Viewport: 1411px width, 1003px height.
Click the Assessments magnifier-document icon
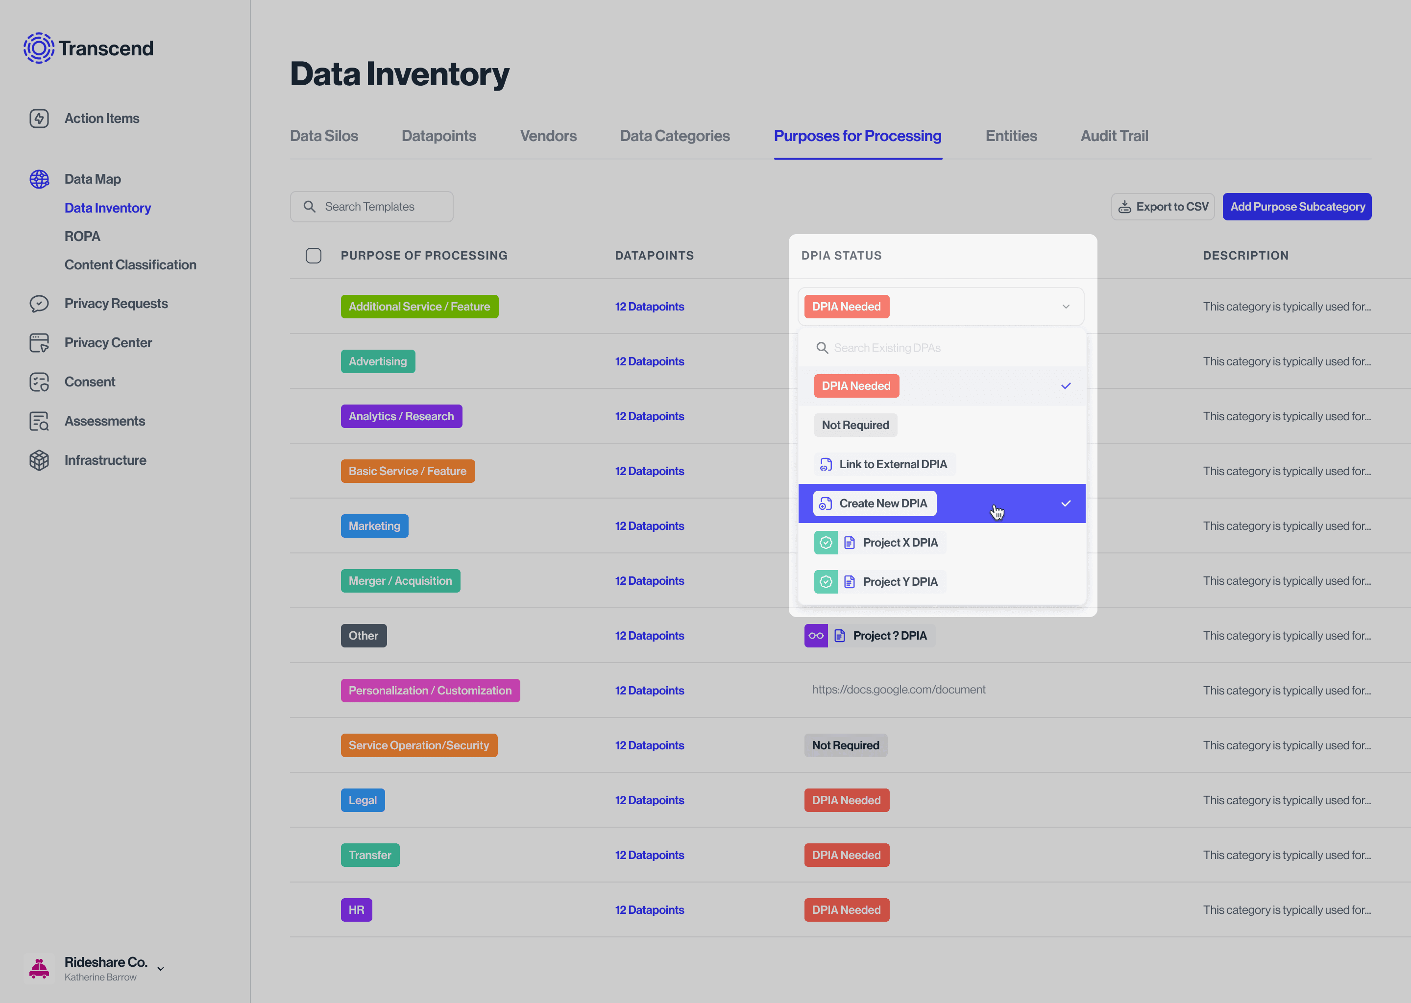[39, 421]
